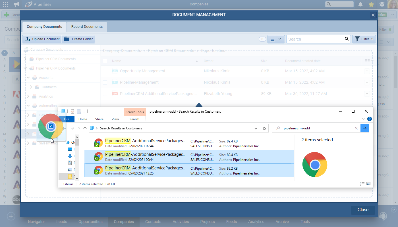Click the Upload Document button
This screenshot has width=398, height=227.
tap(42, 39)
